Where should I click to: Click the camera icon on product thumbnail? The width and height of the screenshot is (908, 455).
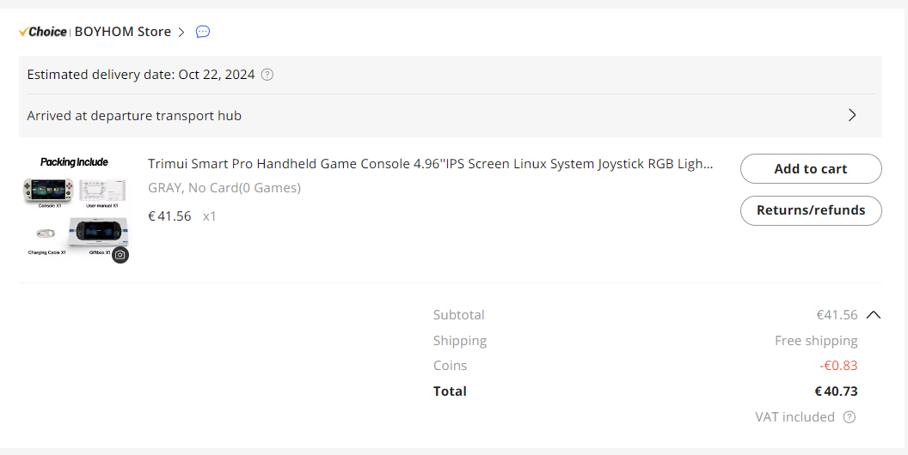pos(120,255)
